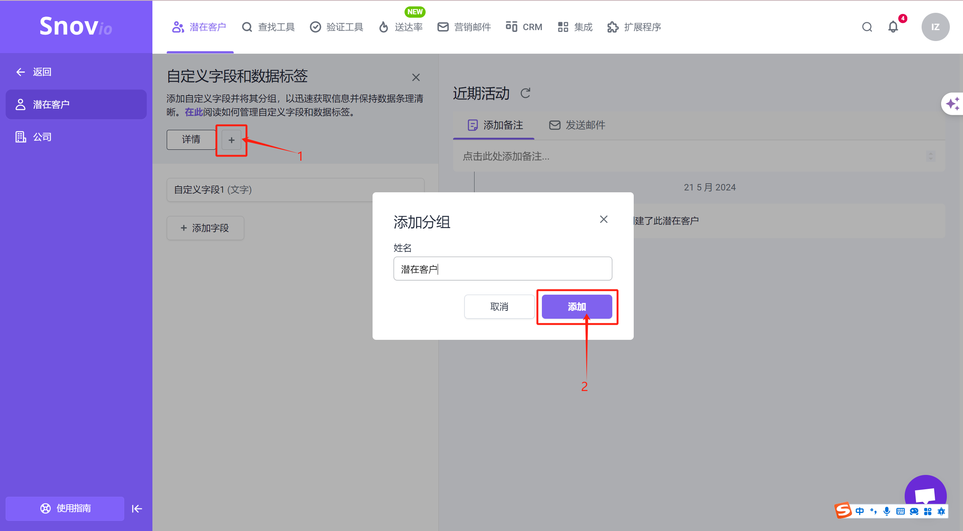This screenshot has height=531, width=963.
Task: Open the 潜在客户 top navigation tab
Action: click(x=199, y=27)
